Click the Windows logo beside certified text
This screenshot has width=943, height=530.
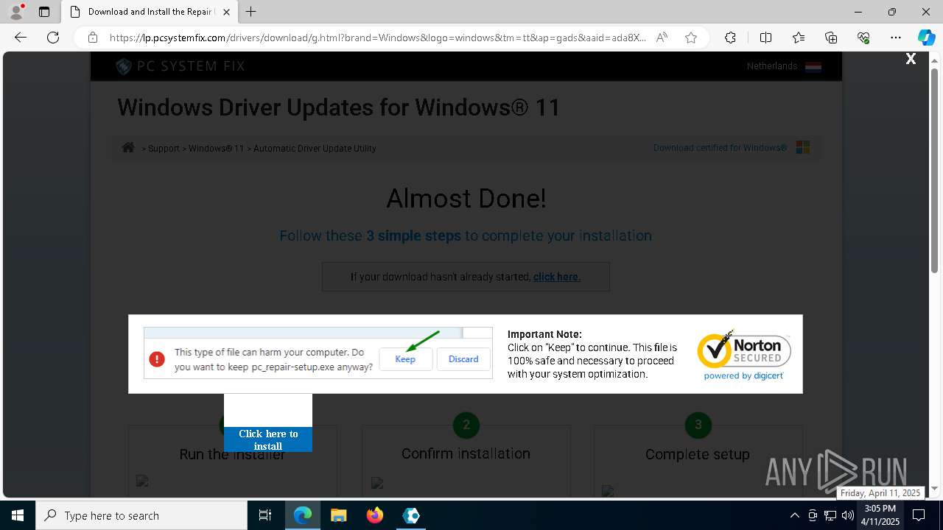tap(803, 148)
